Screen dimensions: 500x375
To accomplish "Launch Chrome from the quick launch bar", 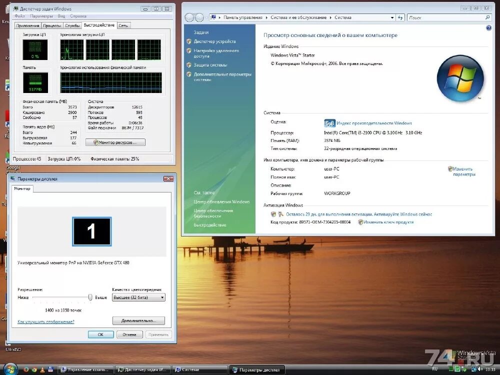I will (x=34, y=369).
